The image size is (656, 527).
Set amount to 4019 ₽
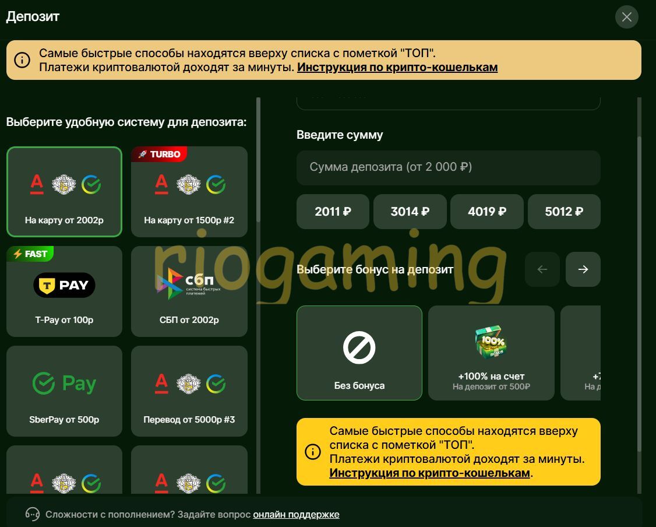(x=487, y=212)
